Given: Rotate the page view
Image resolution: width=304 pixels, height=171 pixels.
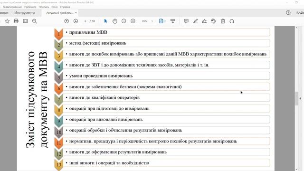Looking at the screenshot, I should point(232,21).
